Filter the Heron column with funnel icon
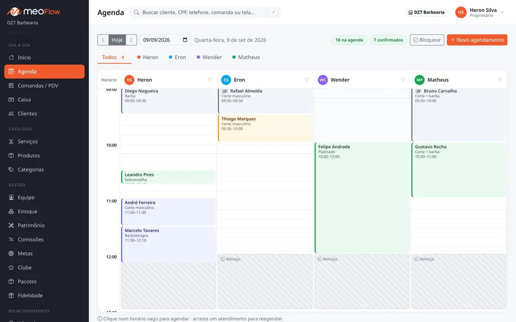Viewport: 516px width, 322px height. tap(210, 80)
